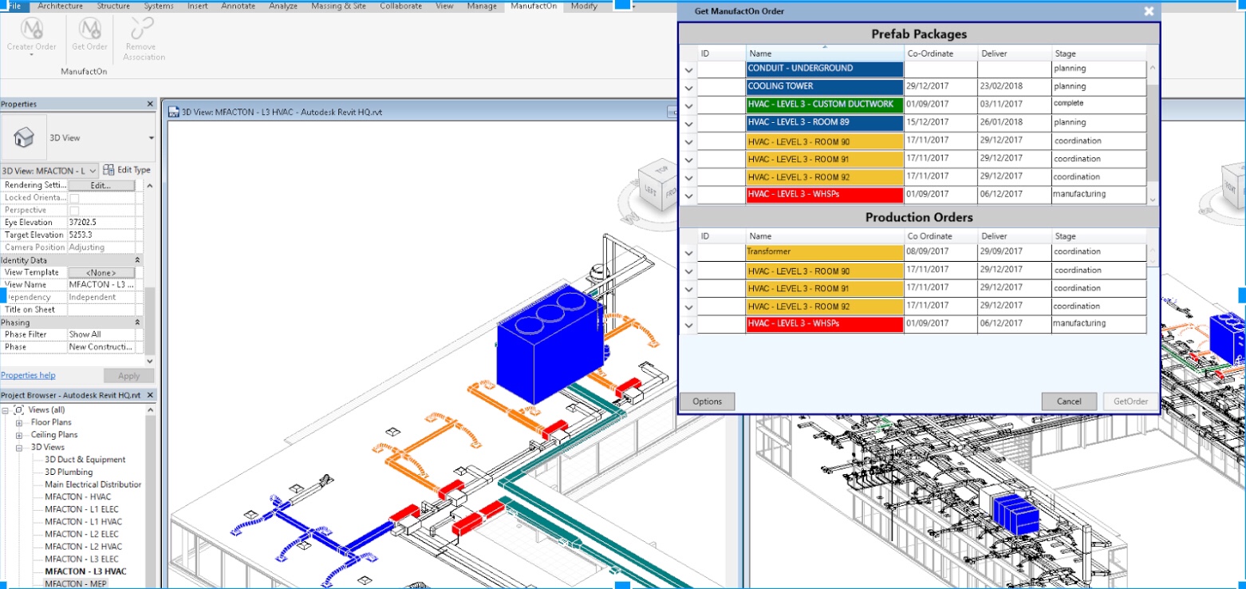This screenshot has height=589, width=1246.
Task: Sort Prefab Packages by Name column header
Action: 825,53
